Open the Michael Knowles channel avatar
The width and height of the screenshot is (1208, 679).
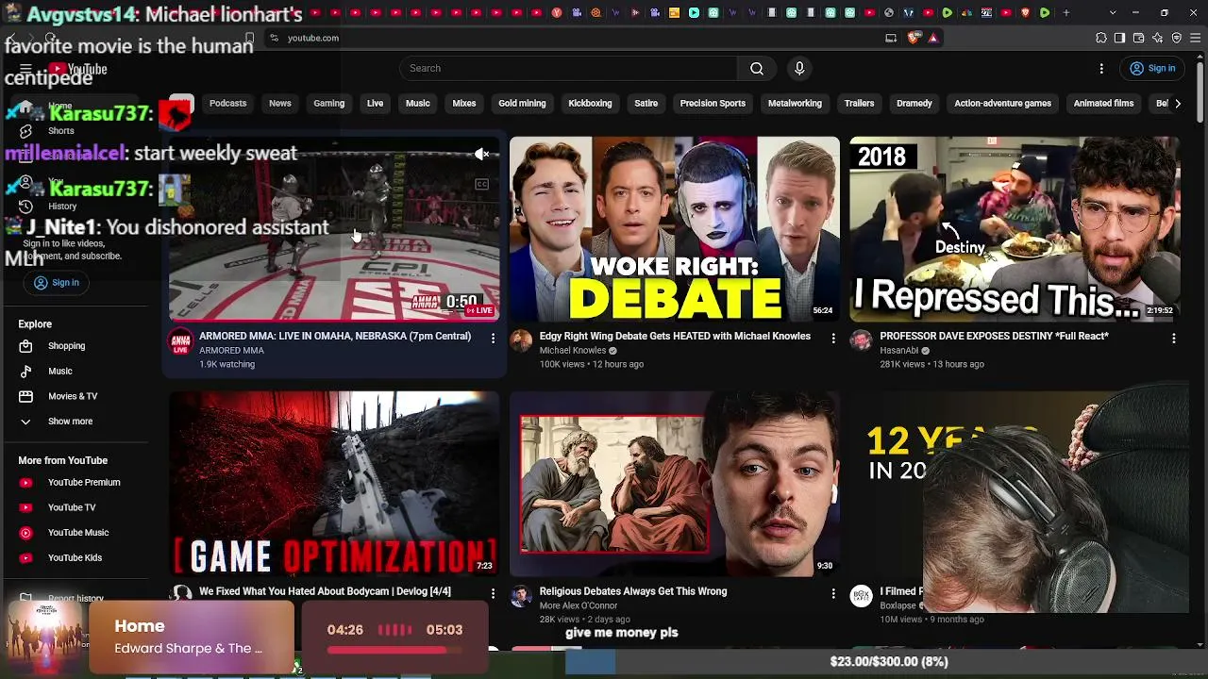521,341
